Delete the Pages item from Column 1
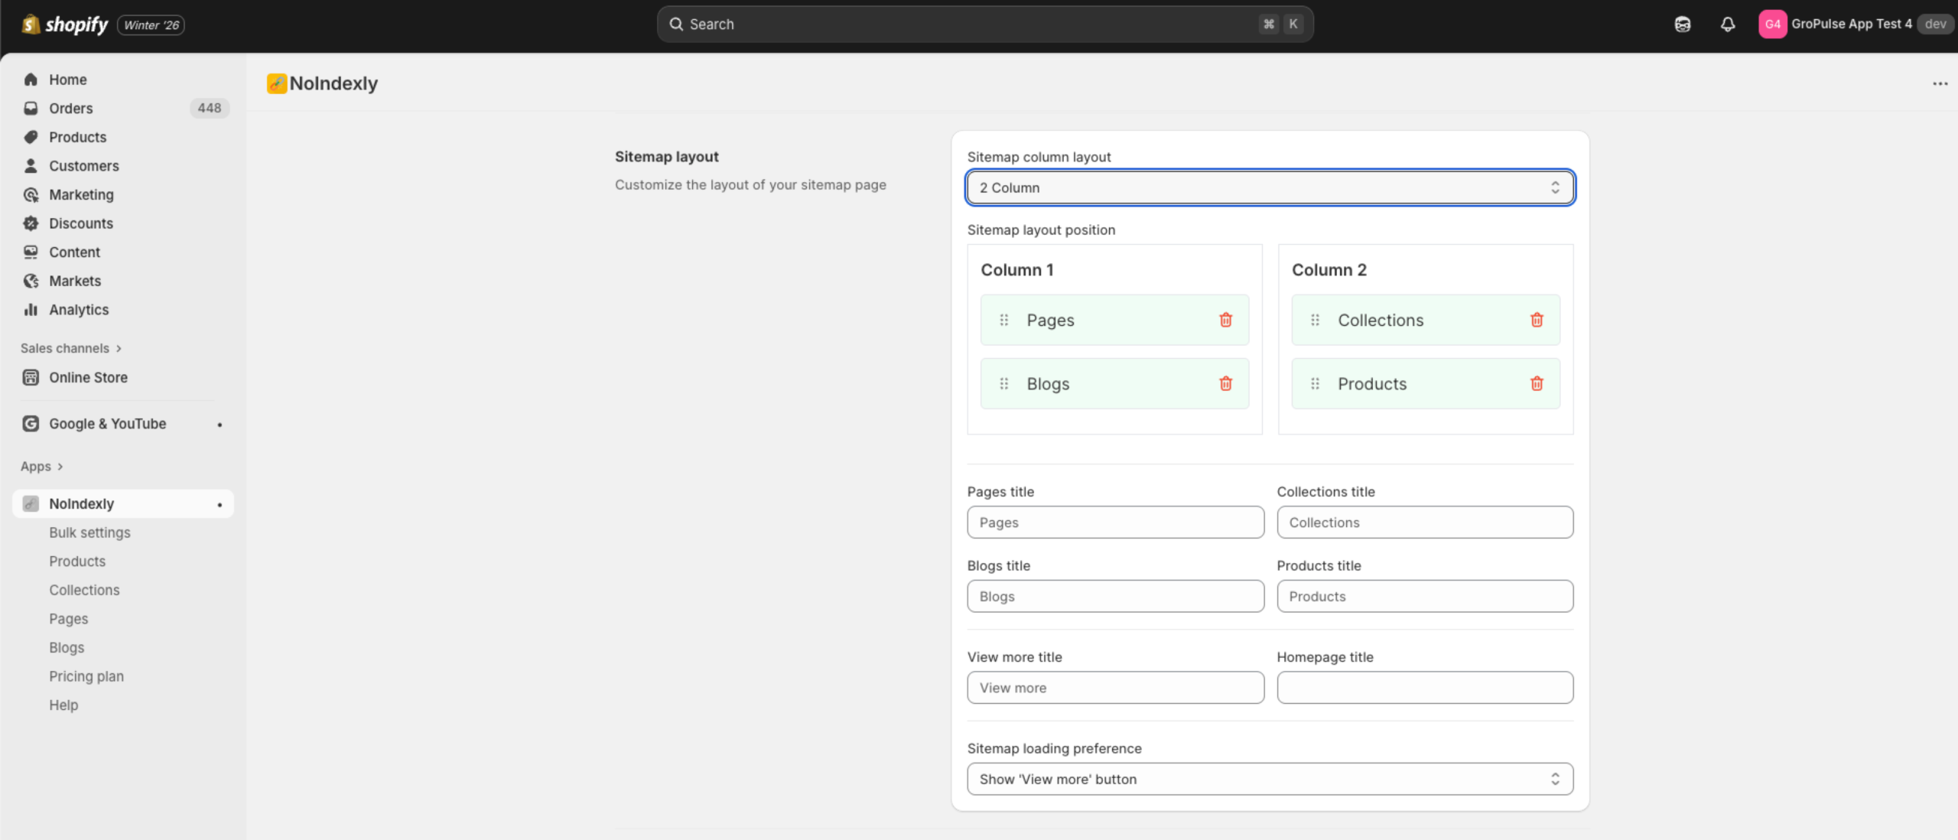 pos(1225,320)
